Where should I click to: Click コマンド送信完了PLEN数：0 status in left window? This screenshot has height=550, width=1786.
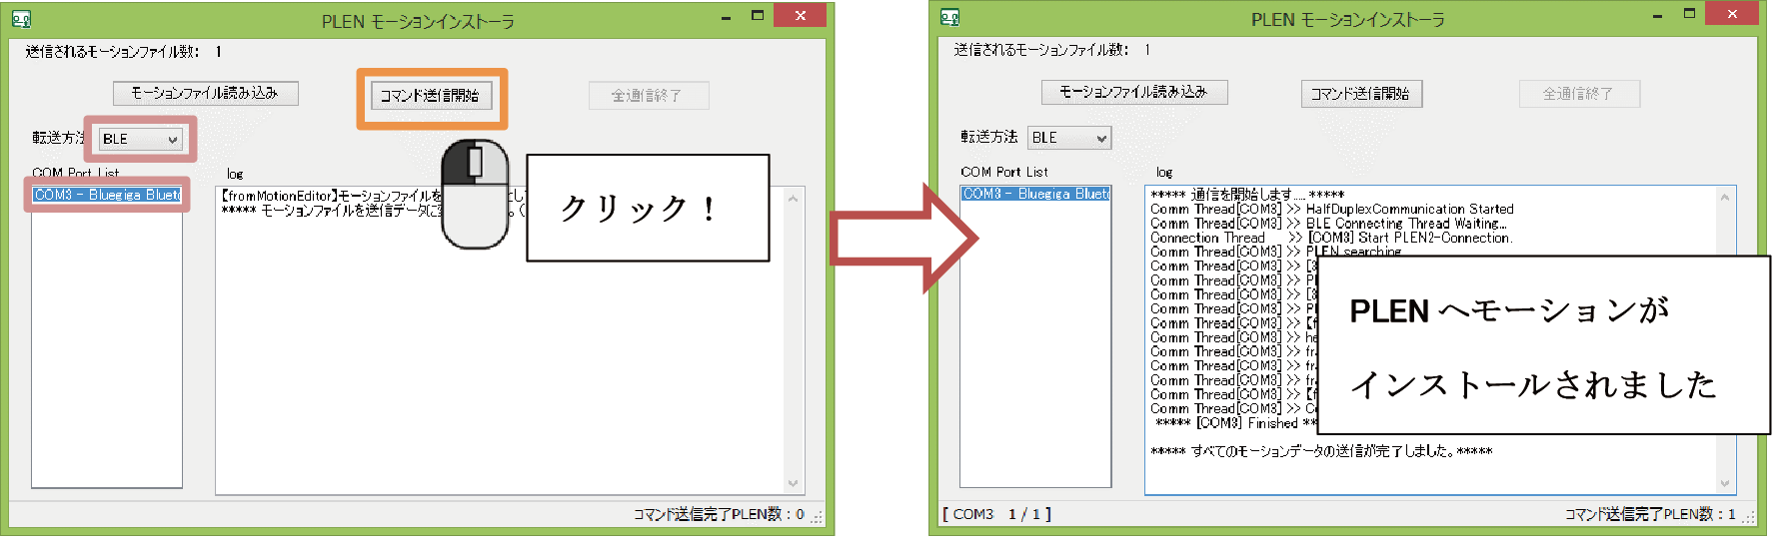tap(719, 514)
